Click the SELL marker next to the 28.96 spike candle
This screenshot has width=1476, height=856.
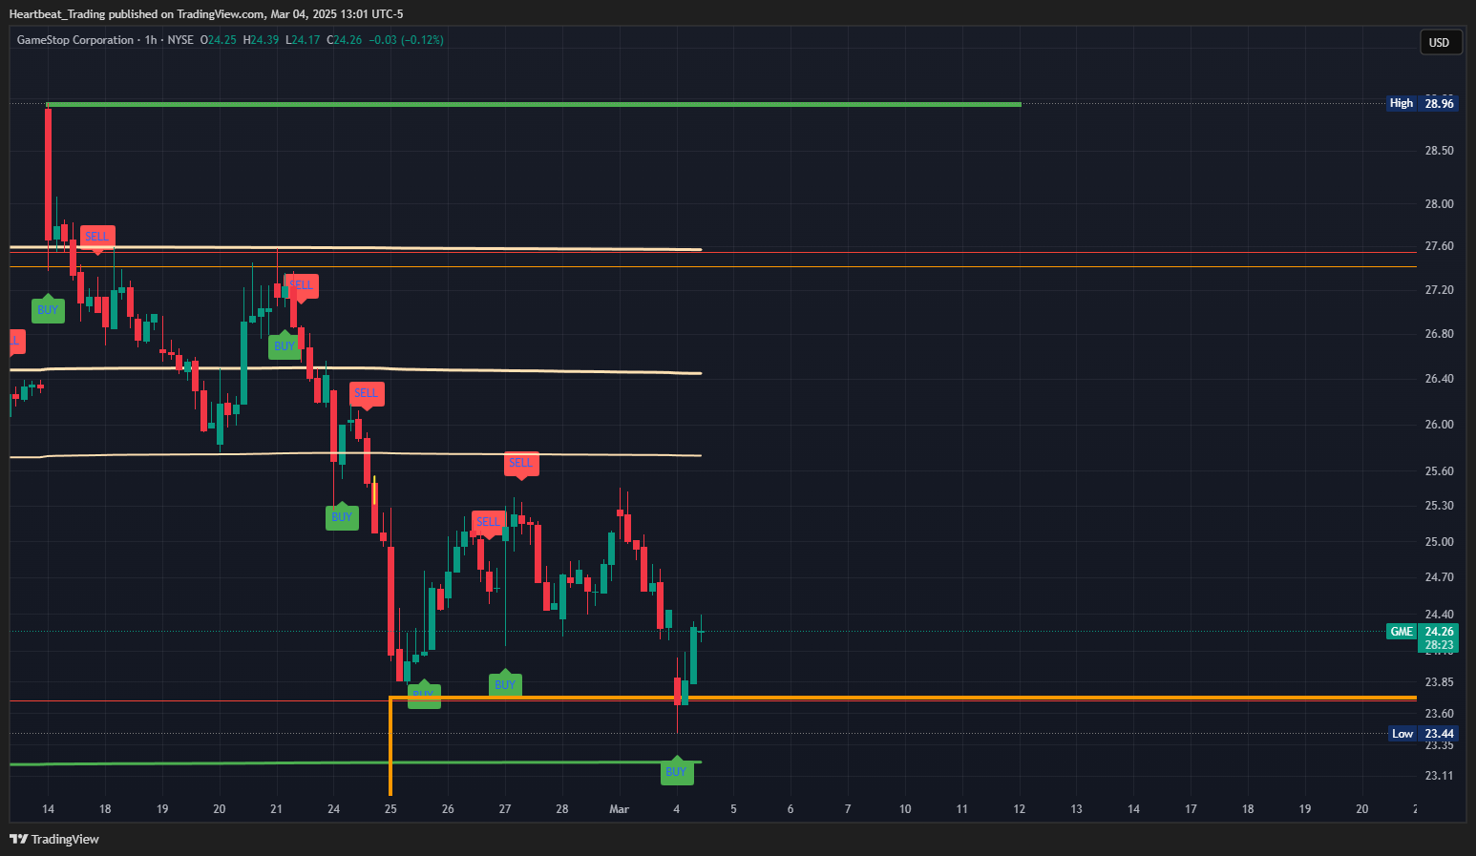pyautogui.click(x=96, y=238)
